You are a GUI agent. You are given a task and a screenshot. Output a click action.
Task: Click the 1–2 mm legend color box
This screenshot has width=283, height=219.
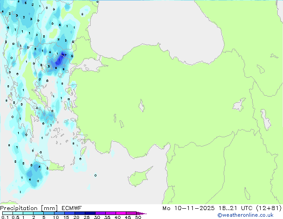[28, 213]
